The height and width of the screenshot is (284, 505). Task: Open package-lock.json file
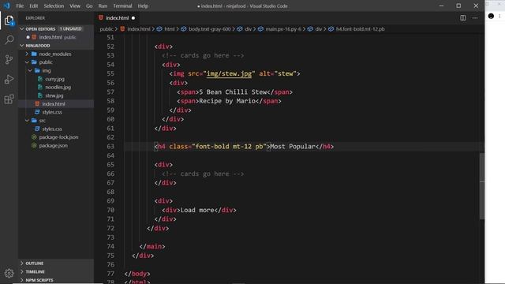pyautogui.click(x=58, y=137)
